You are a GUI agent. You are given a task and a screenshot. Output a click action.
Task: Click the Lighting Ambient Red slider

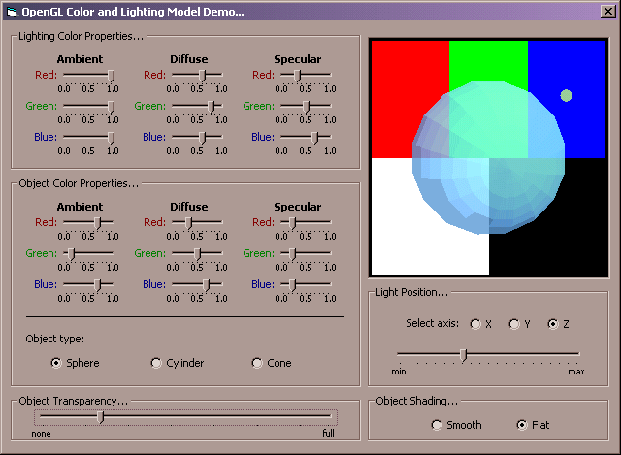click(112, 75)
